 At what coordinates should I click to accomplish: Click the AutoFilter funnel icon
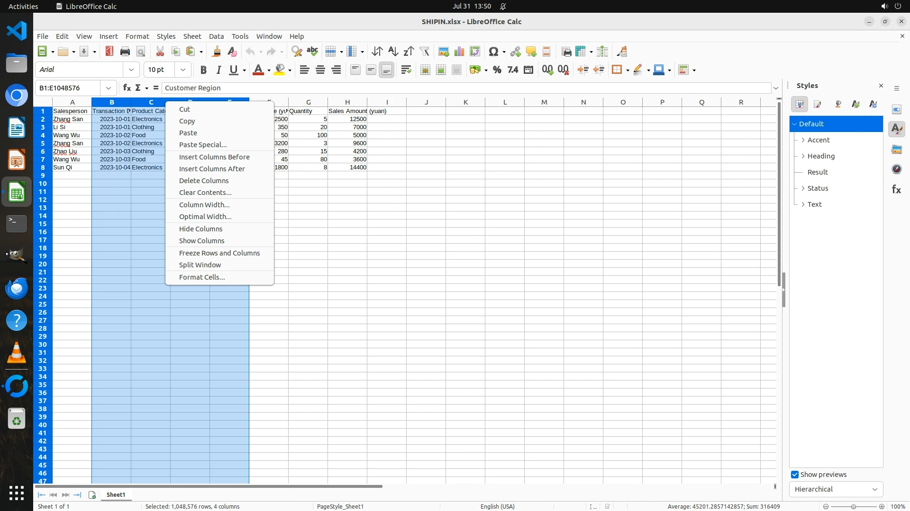tap(424, 52)
